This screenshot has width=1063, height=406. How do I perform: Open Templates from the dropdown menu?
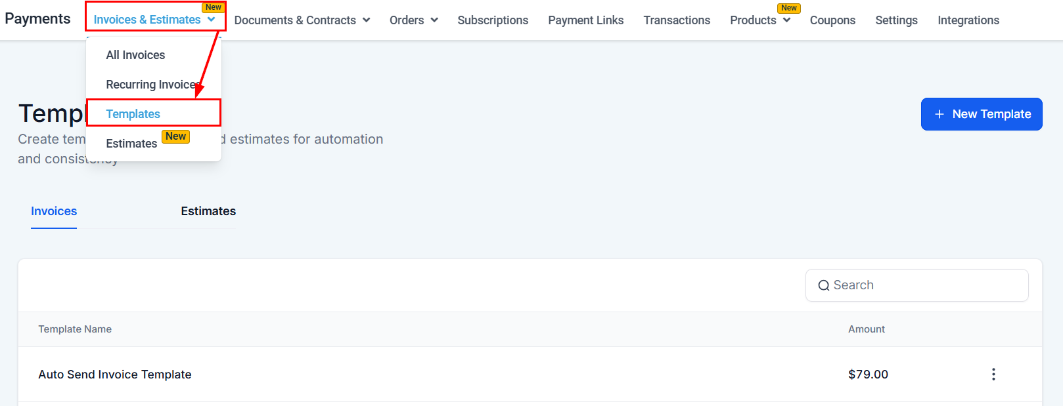point(133,114)
